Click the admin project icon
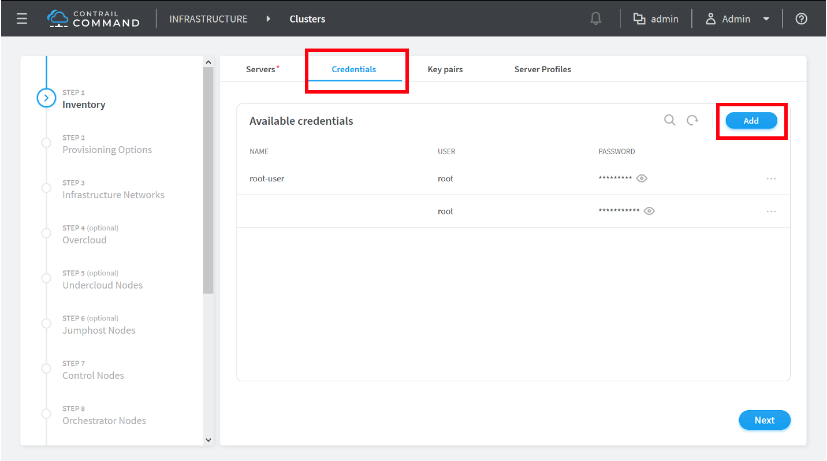The width and height of the screenshot is (827, 461). (x=639, y=18)
